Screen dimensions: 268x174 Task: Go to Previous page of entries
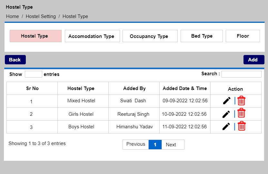(136, 144)
